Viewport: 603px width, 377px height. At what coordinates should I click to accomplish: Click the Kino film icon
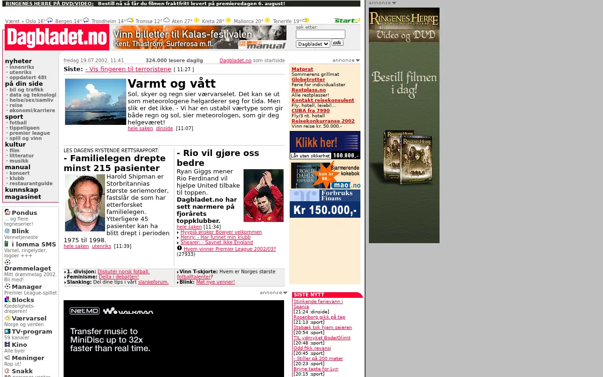tap(7, 344)
